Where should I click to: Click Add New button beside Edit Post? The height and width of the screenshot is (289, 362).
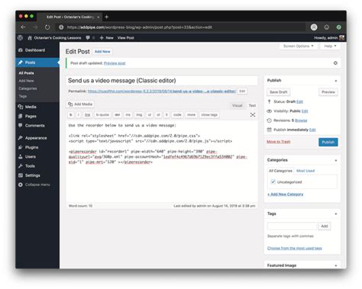click(x=102, y=52)
